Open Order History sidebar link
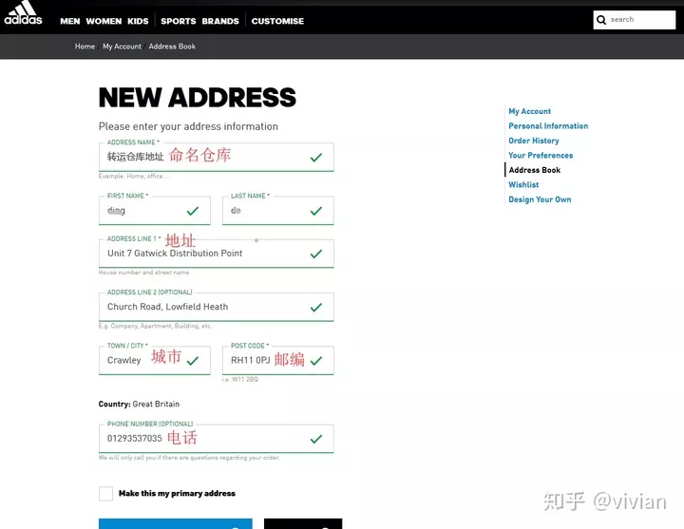684x529 pixels. click(x=534, y=141)
